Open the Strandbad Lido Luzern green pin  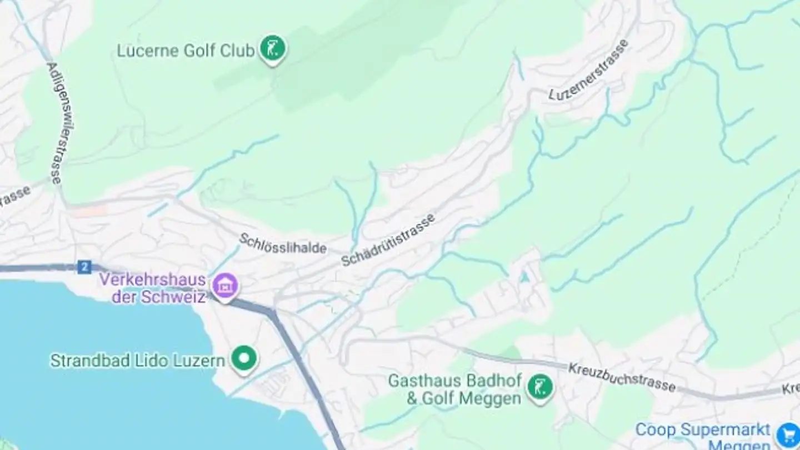coord(244,359)
